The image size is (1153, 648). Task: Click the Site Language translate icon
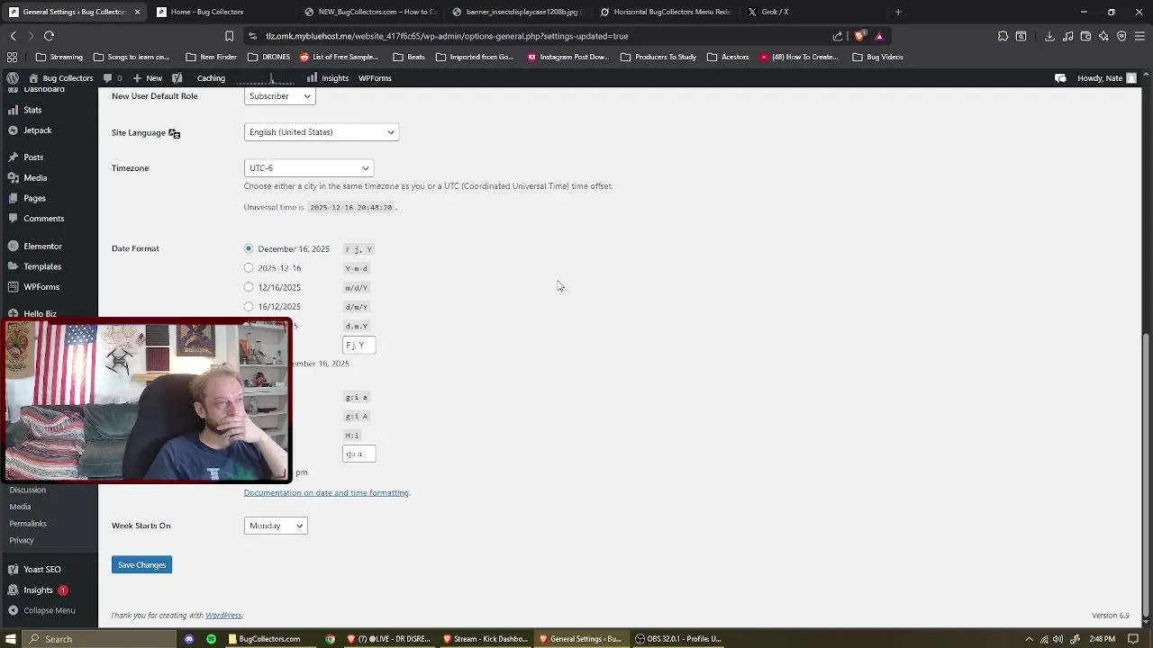click(x=174, y=133)
